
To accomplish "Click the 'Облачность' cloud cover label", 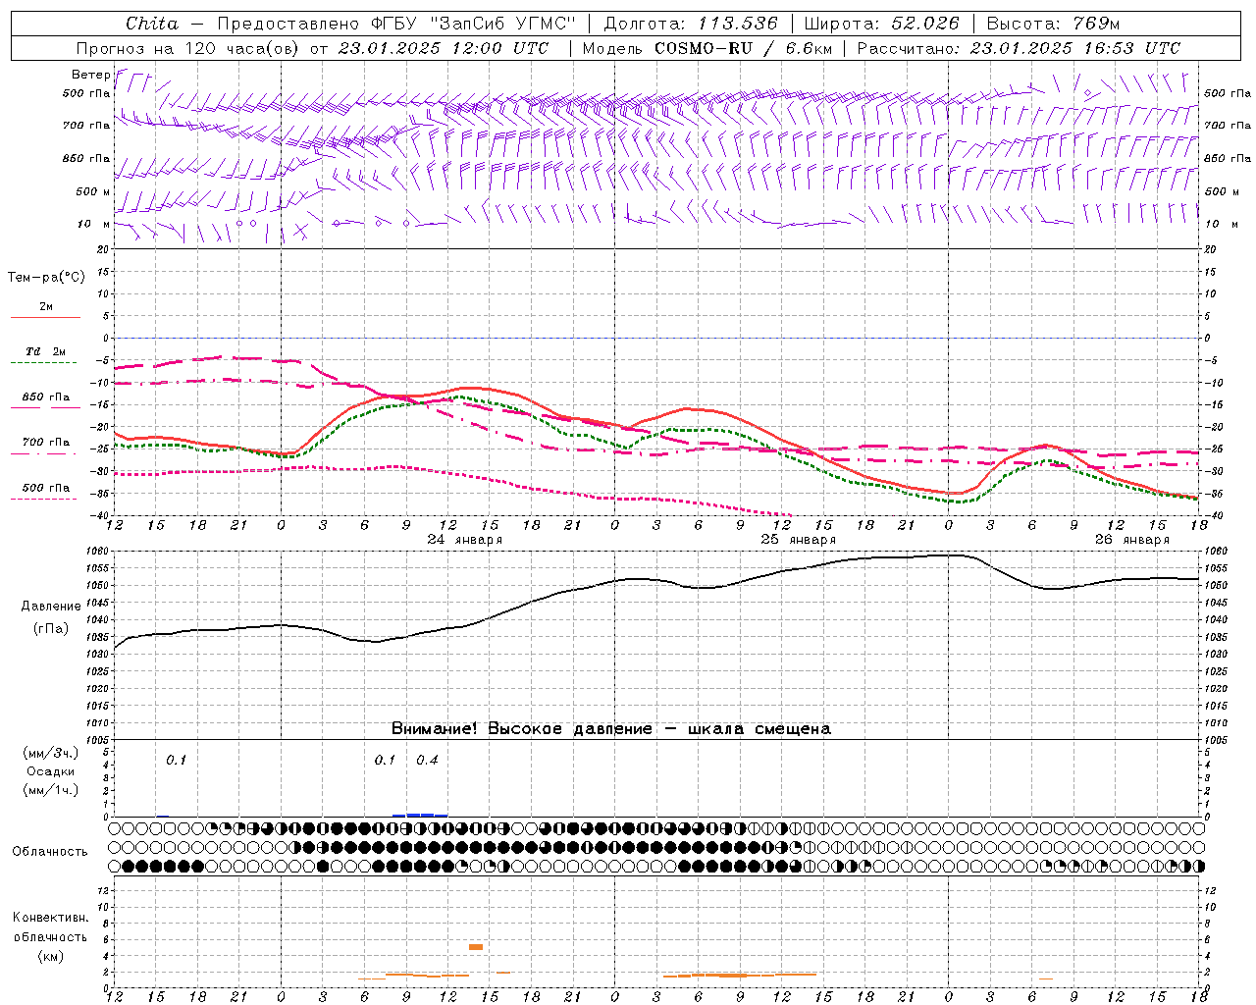I will 50,852.
